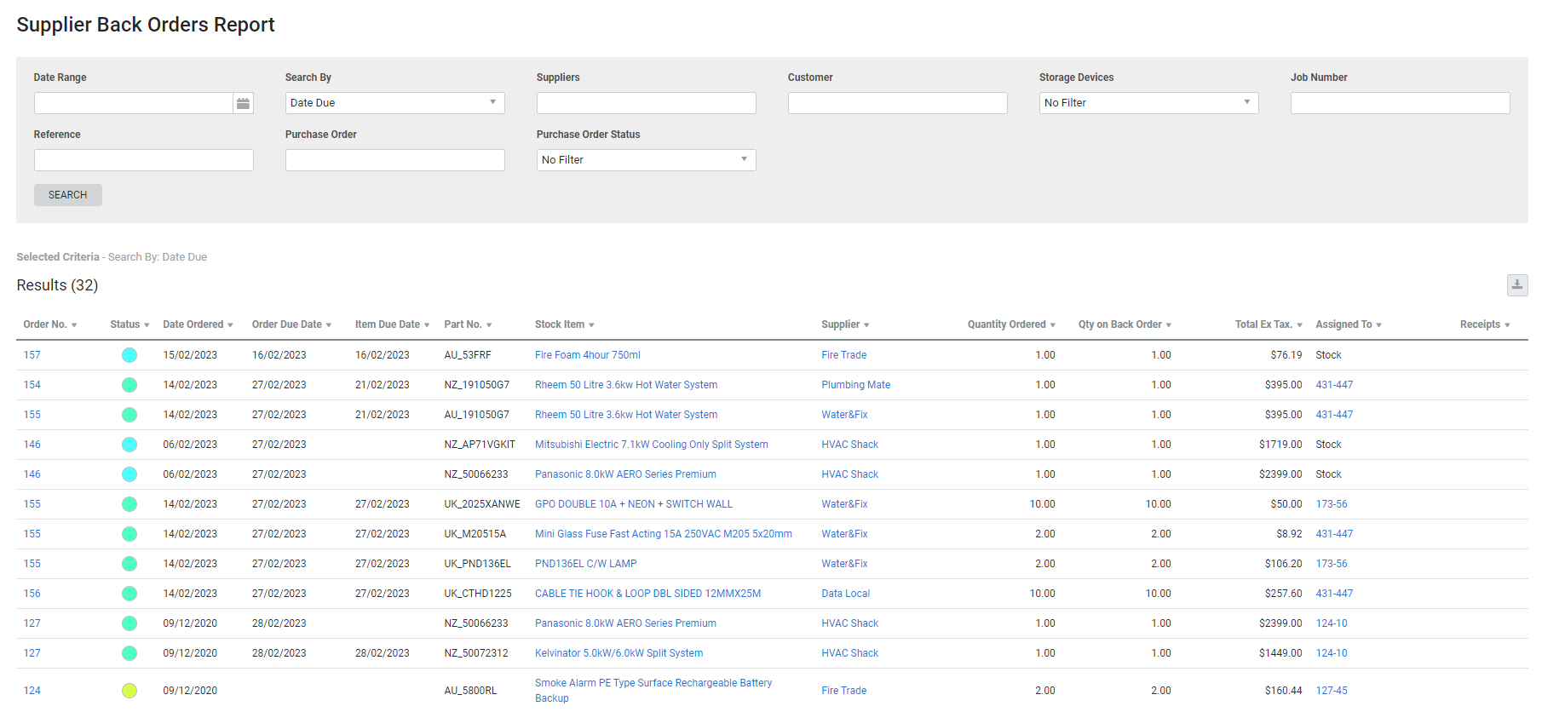Click status dot for order 156
This screenshot has width=1542, height=712.
(x=129, y=594)
